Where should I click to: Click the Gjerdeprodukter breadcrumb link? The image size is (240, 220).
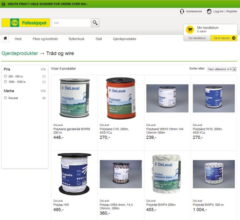coord(20,53)
